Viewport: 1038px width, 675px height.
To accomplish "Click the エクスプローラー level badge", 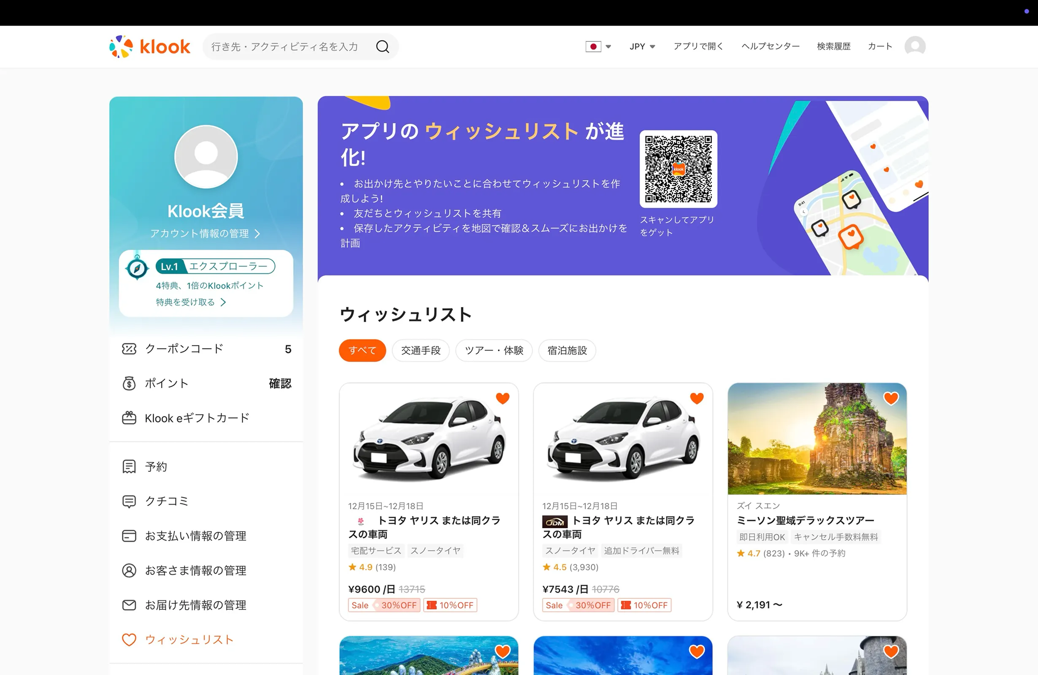I will [x=216, y=267].
